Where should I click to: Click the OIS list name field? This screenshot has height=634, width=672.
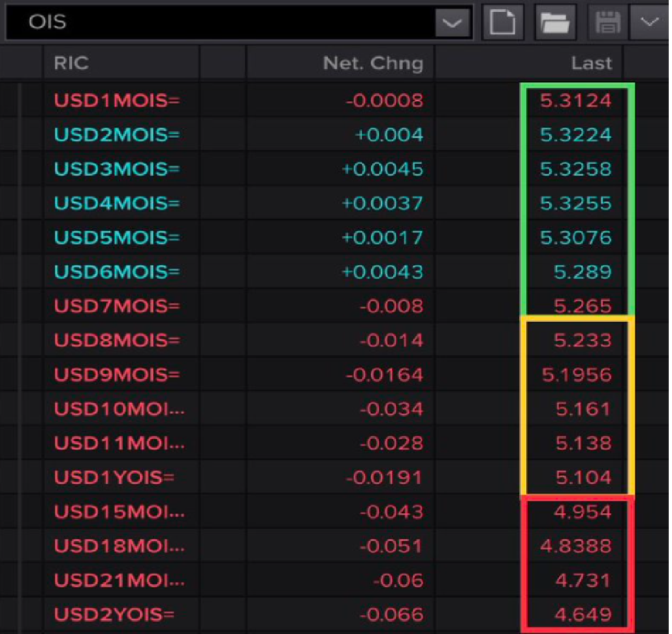pyautogui.click(x=221, y=22)
